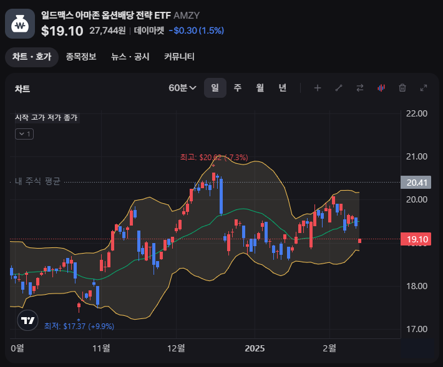
Task: Click the 22.00 price axis label
Action: (x=417, y=113)
